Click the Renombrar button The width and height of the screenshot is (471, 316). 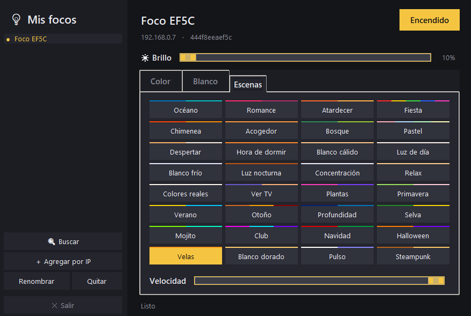(x=37, y=281)
